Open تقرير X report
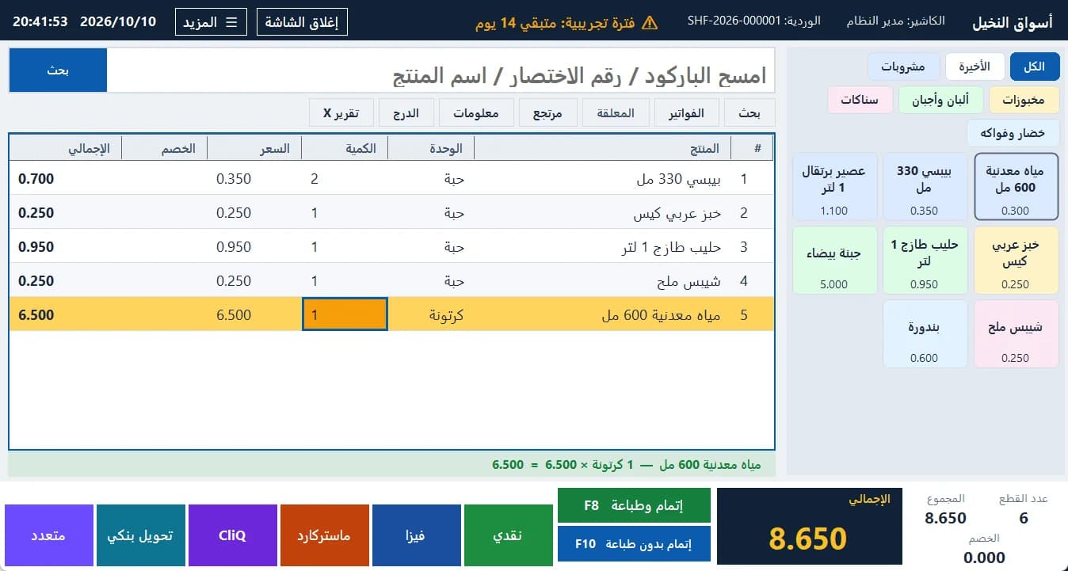This screenshot has width=1068, height=571. pyautogui.click(x=341, y=113)
